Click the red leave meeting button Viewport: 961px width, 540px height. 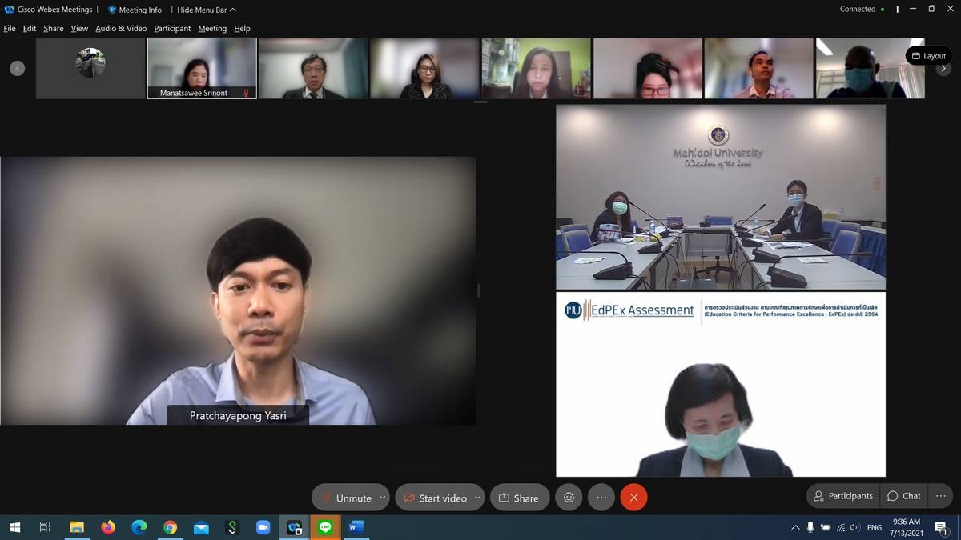pos(633,498)
